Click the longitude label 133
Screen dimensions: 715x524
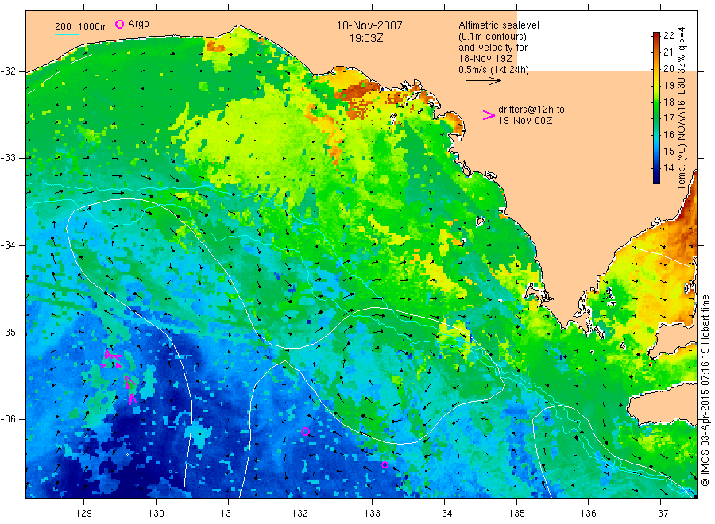[372, 514]
